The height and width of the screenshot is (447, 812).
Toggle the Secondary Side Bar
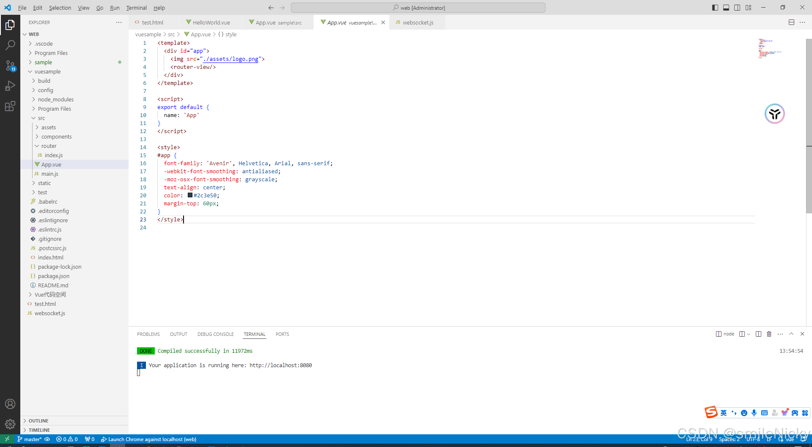pos(737,8)
